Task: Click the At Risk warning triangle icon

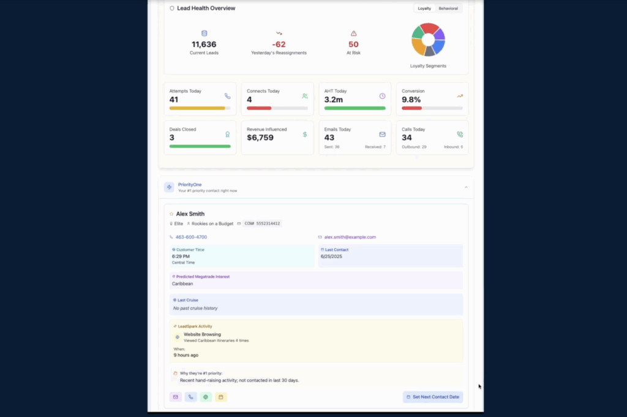Action: click(x=353, y=34)
